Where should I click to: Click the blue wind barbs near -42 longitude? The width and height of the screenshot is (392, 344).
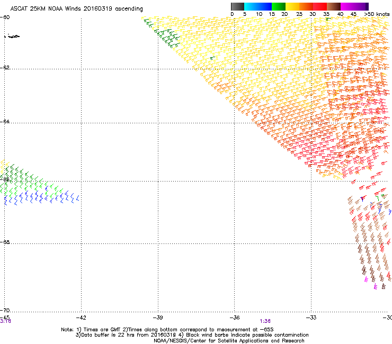coord(70,198)
